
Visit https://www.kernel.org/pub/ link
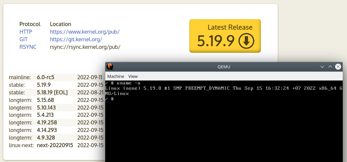pos(85,32)
